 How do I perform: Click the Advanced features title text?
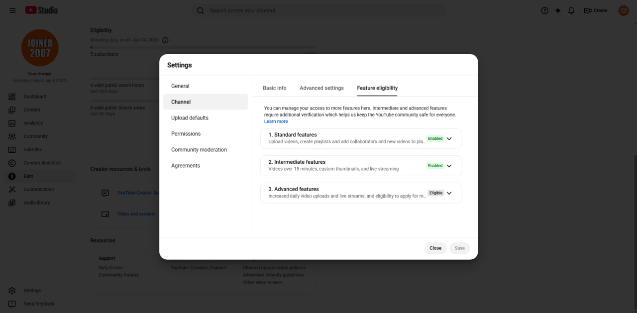(294, 189)
